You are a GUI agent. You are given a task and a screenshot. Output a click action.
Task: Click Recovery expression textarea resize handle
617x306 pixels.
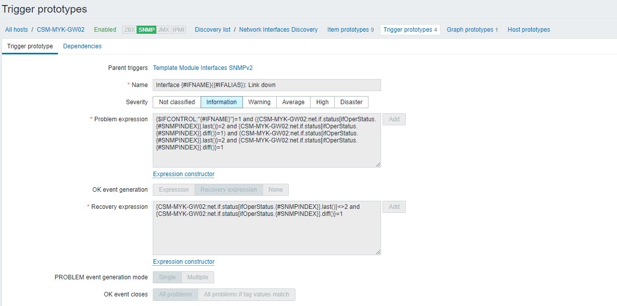[378, 252]
